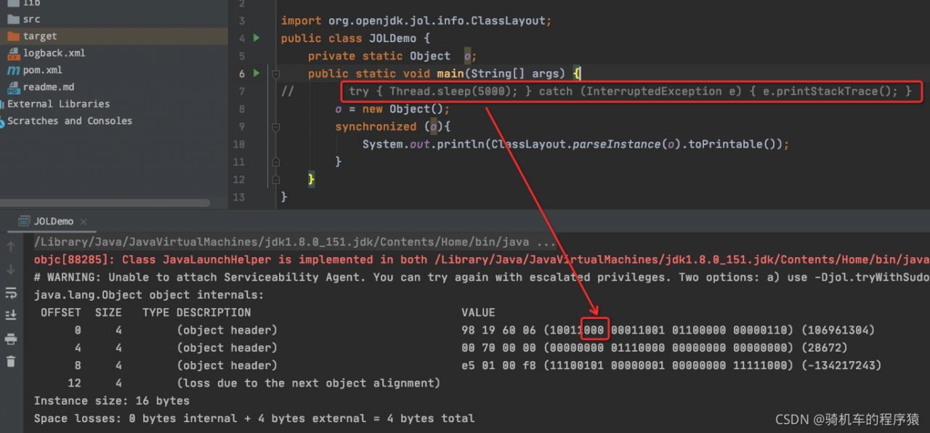The width and height of the screenshot is (930, 433).
Task: Print the console output with the printer icon
Action: pyautogui.click(x=11, y=339)
